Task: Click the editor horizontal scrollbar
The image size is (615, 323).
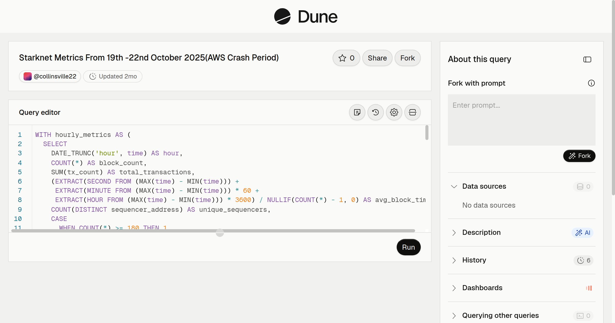Action: pyautogui.click(x=213, y=231)
